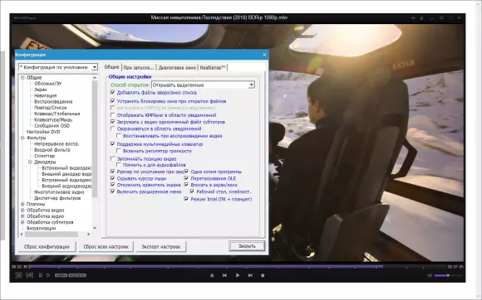The image size is (482, 300).
Task: Enable 'Отображать KMPlayer в области уведомлений'
Action: (112, 115)
